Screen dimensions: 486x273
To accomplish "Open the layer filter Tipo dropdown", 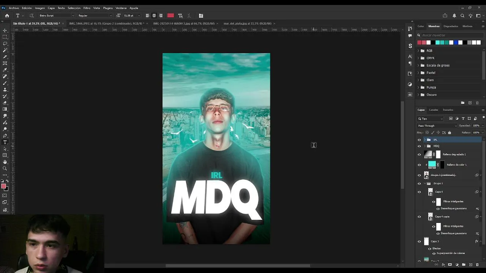I will tap(430, 119).
